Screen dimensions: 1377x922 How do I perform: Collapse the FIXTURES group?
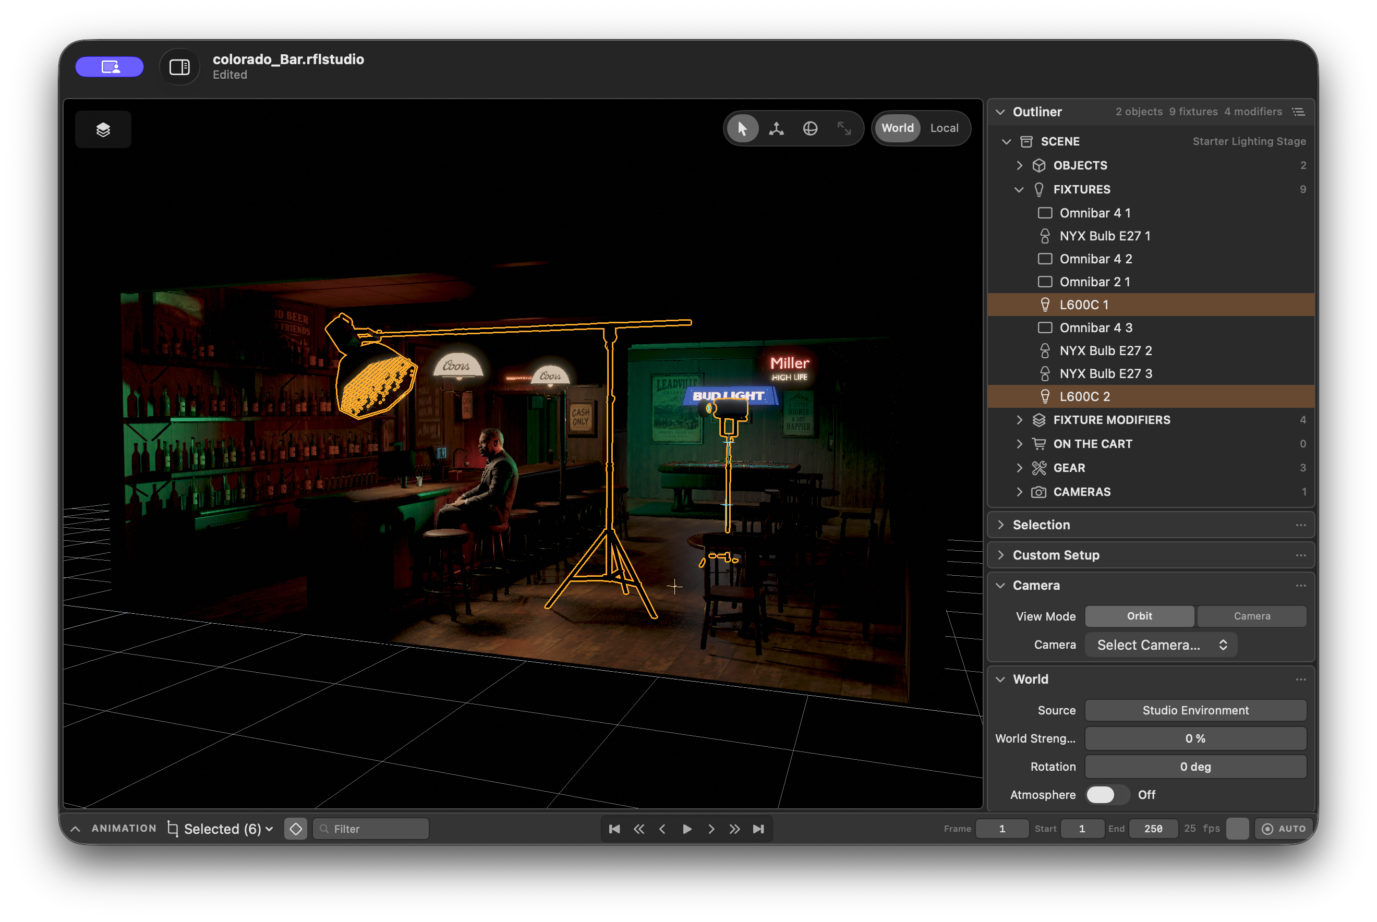pyautogui.click(x=1020, y=189)
